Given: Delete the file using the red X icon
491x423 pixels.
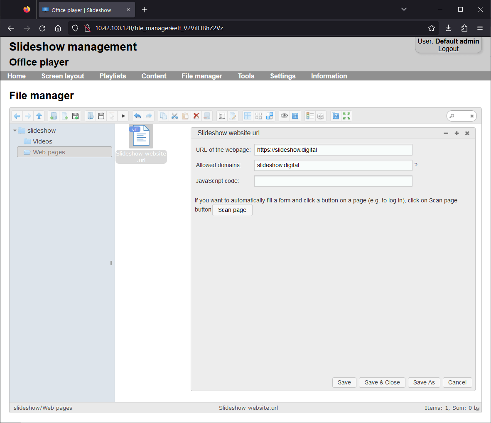Looking at the screenshot, I should point(196,116).
